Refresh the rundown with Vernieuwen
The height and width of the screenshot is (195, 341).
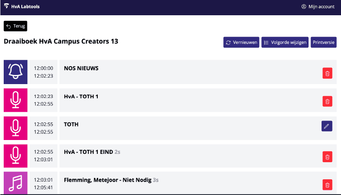point(241,43)
